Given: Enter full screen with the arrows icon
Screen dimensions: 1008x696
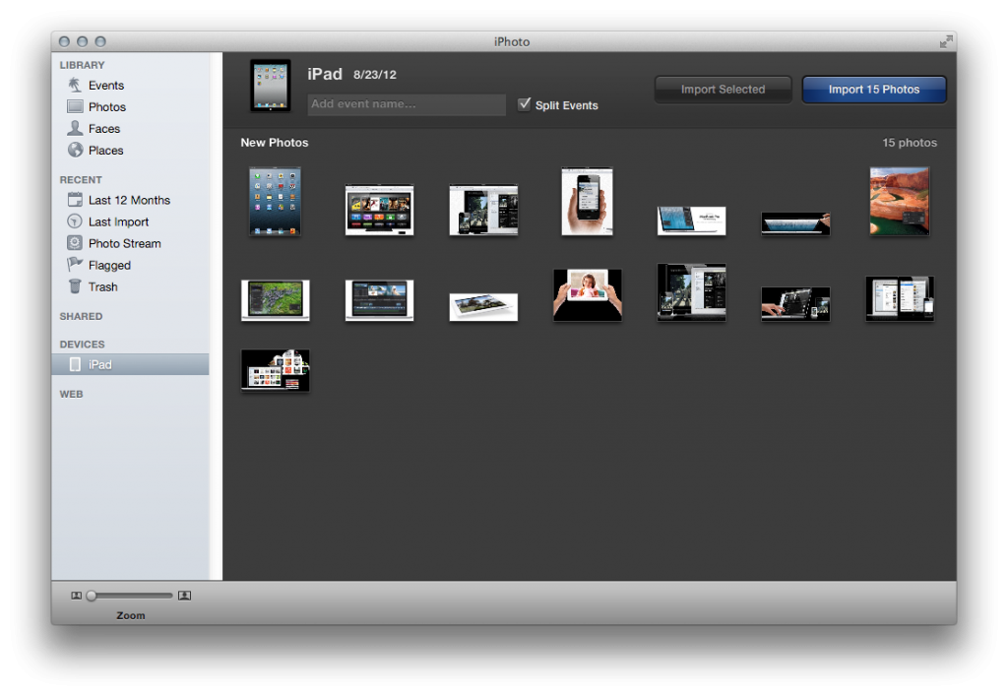Looking at the screenshot, I should pos(946,41).
